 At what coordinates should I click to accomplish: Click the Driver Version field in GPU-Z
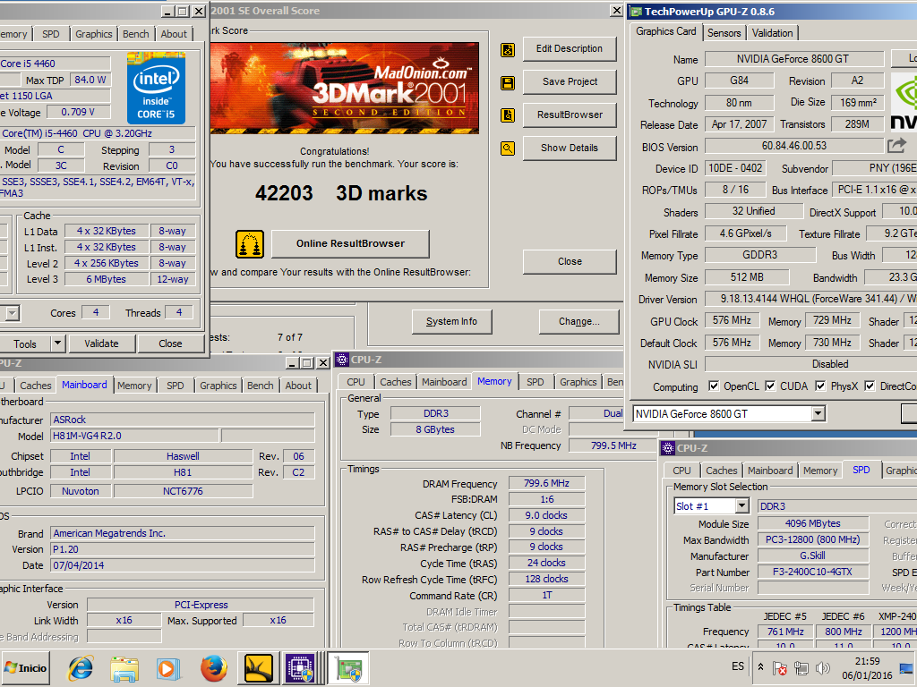[810, 299]
